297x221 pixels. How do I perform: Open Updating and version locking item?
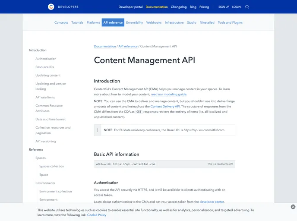click(51, 86)
